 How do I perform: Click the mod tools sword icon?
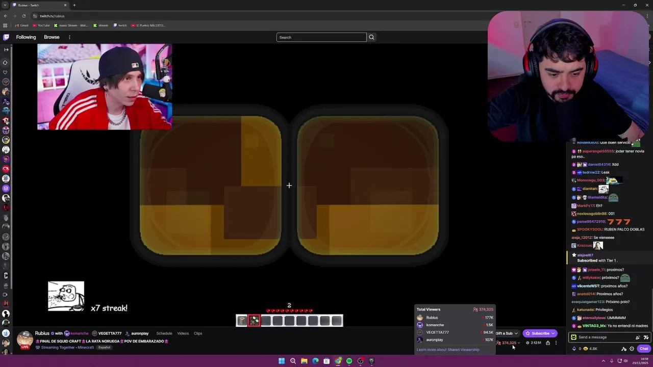click(x=623, y=349)
